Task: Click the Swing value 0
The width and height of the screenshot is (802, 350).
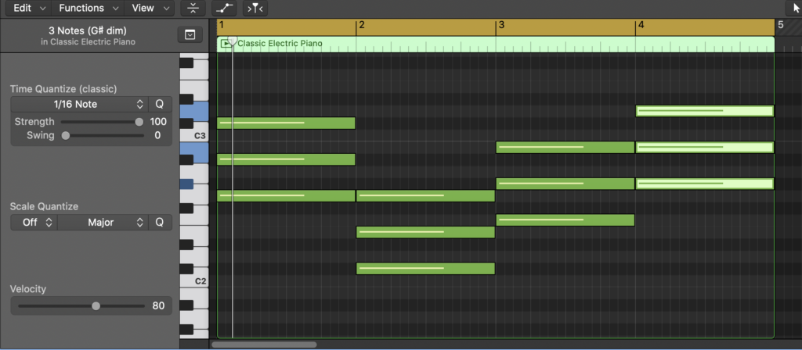Action: [158, 135]
